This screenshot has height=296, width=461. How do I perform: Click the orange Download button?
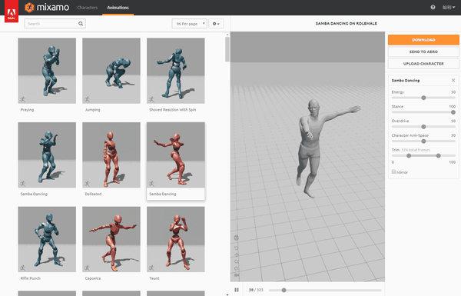tap(423, 40)
